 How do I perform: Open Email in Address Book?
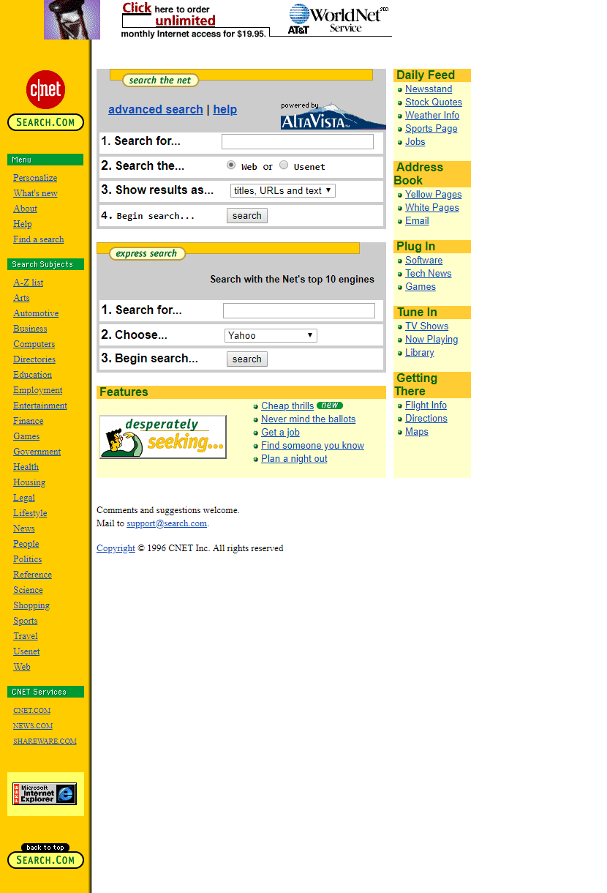(x=417, y=221)
